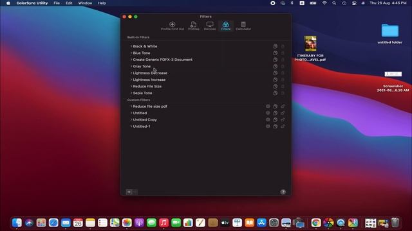Select the Lightness Increase filter name
Viewport: 412px width, 231px height.
149,80
